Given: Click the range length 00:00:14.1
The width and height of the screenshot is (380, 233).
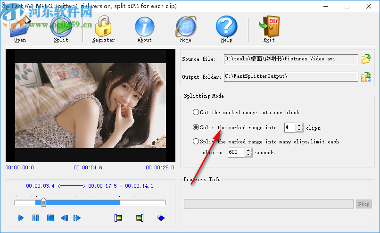Looking at the screenshot, I should coord(139,186).
